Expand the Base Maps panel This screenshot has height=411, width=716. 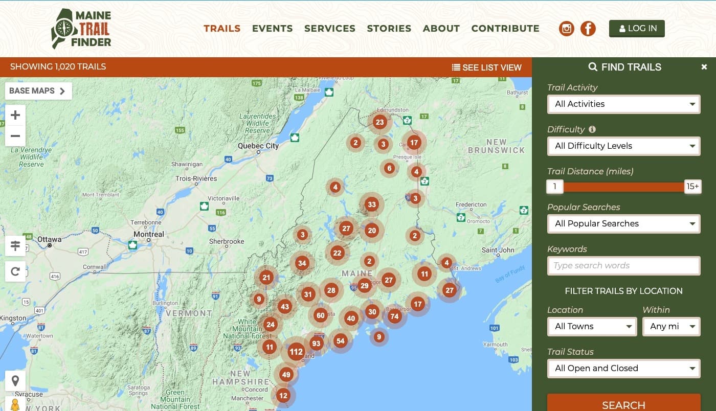pos(38,91)
